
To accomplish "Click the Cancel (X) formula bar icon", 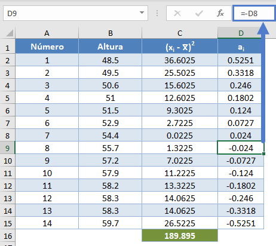I will click(x=177, y=13).
